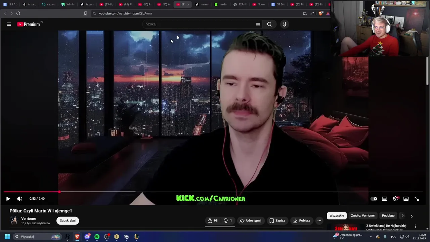Go back in browser history
430x242 pixels.
pyautogui.click(x=5, y=13)
